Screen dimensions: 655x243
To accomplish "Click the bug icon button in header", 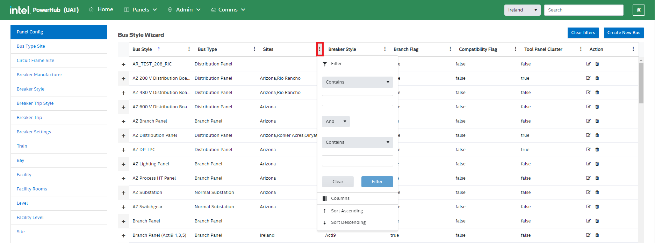I will [638, 10].
